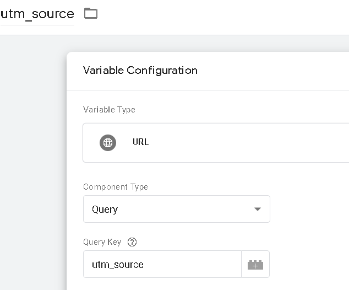Image resolution: width=349 pixels, height=290 pixels.
Task: Open the Query Key help icon
Action: (132, 242)
